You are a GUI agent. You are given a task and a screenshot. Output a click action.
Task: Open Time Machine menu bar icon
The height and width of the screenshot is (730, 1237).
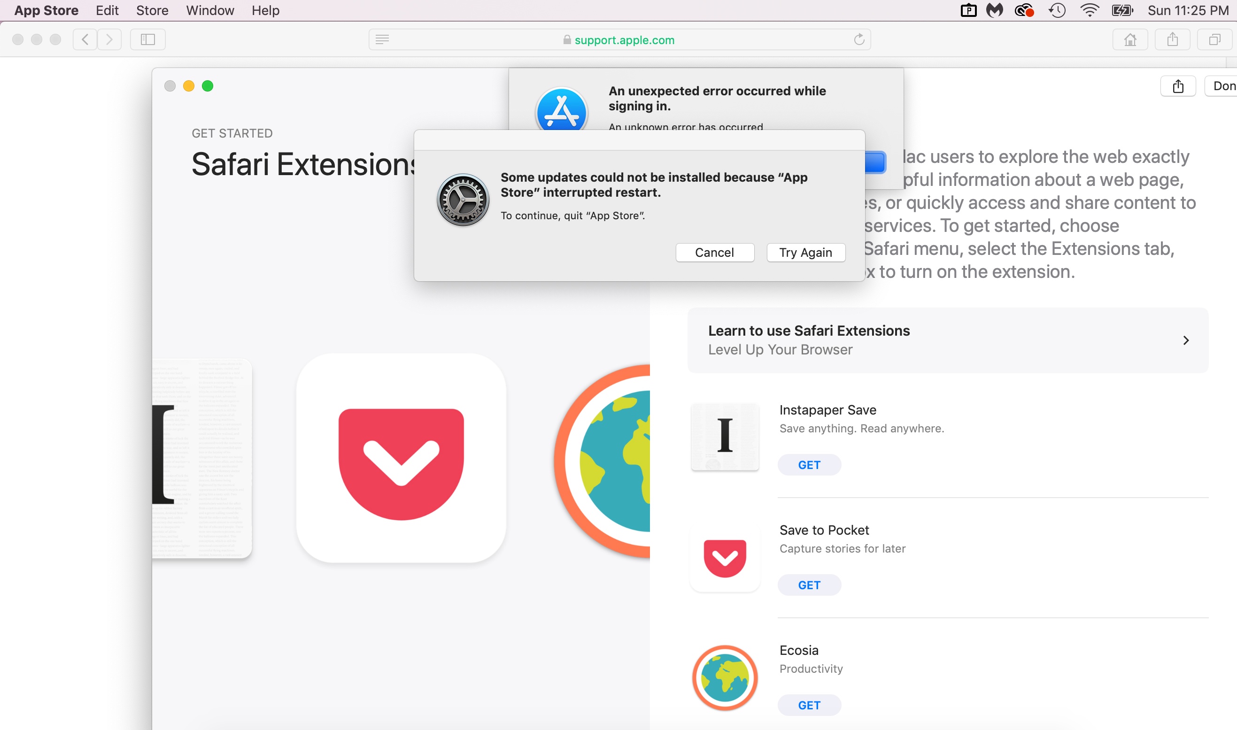pyautogui.click(x=1057, y=10)
